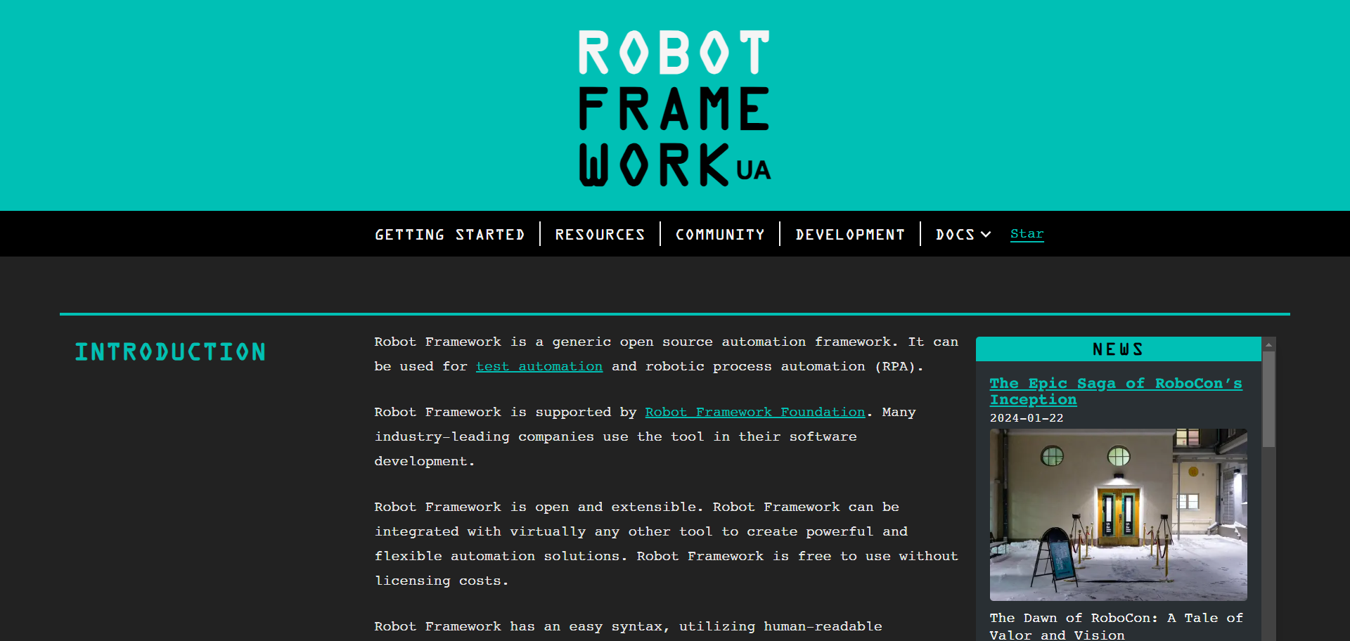Click the paragraph starting Robot Framework has an easy syntax

click(628, 626)
